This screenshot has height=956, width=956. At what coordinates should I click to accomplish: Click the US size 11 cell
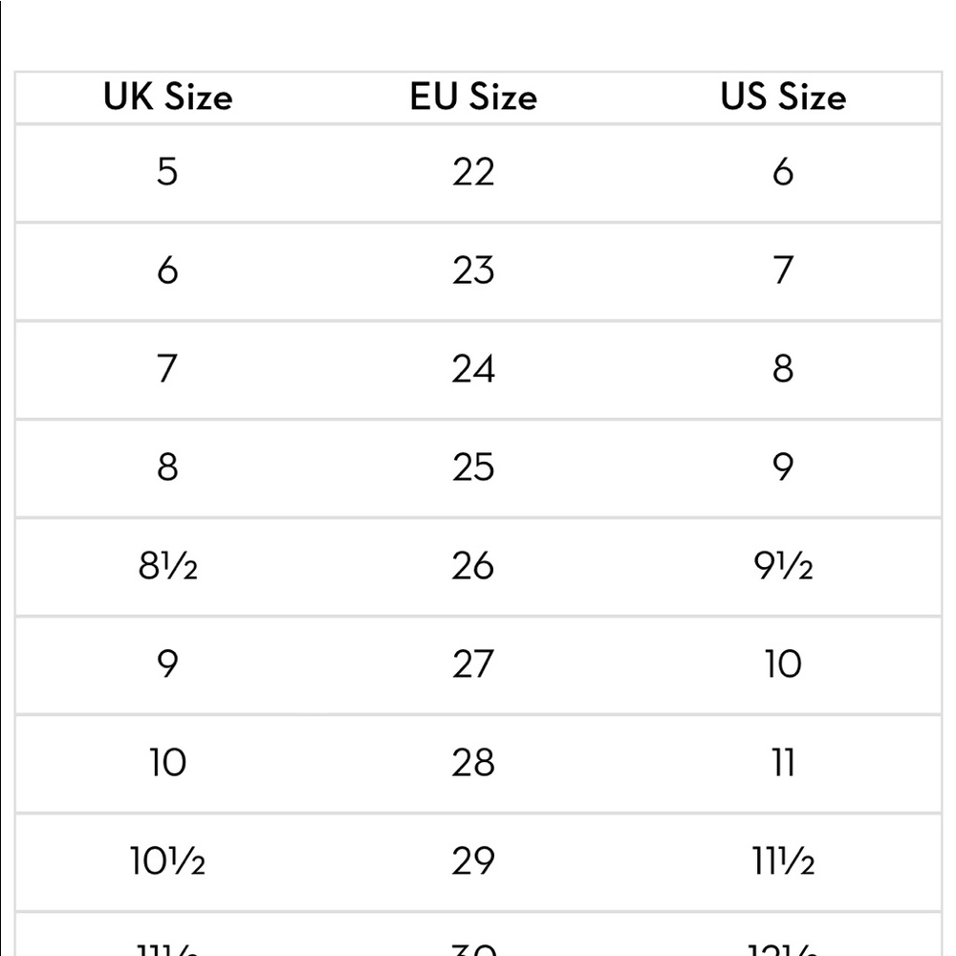pyautogui.click(x=784, y=763)
